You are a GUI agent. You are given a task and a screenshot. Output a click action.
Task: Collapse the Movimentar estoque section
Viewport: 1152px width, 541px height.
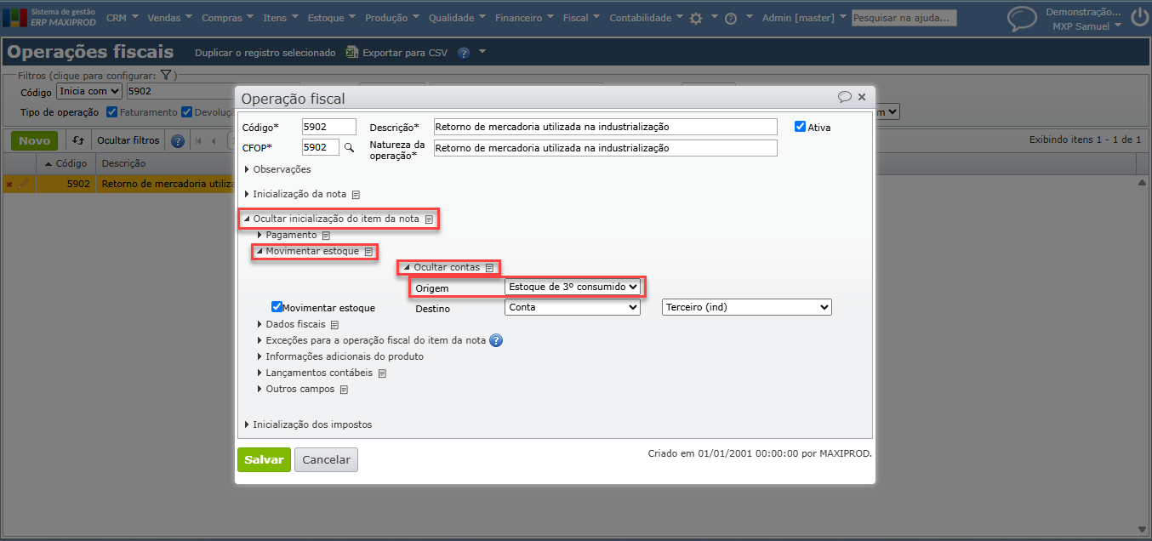click(x=308, y=252)
